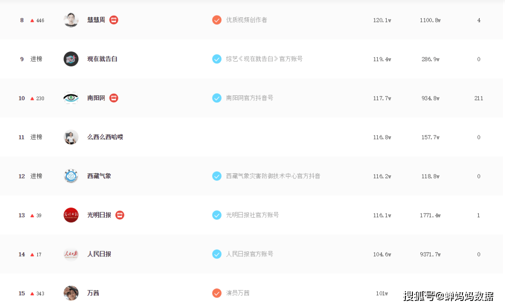Click the red shop badge beside 光明日报
Image resolution: width=505 pixels, height=307 pixels.
tap(120, 215)
